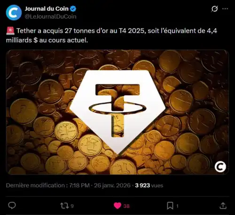
Task: Click the bookmark count 1
Action: click(177, 206)
